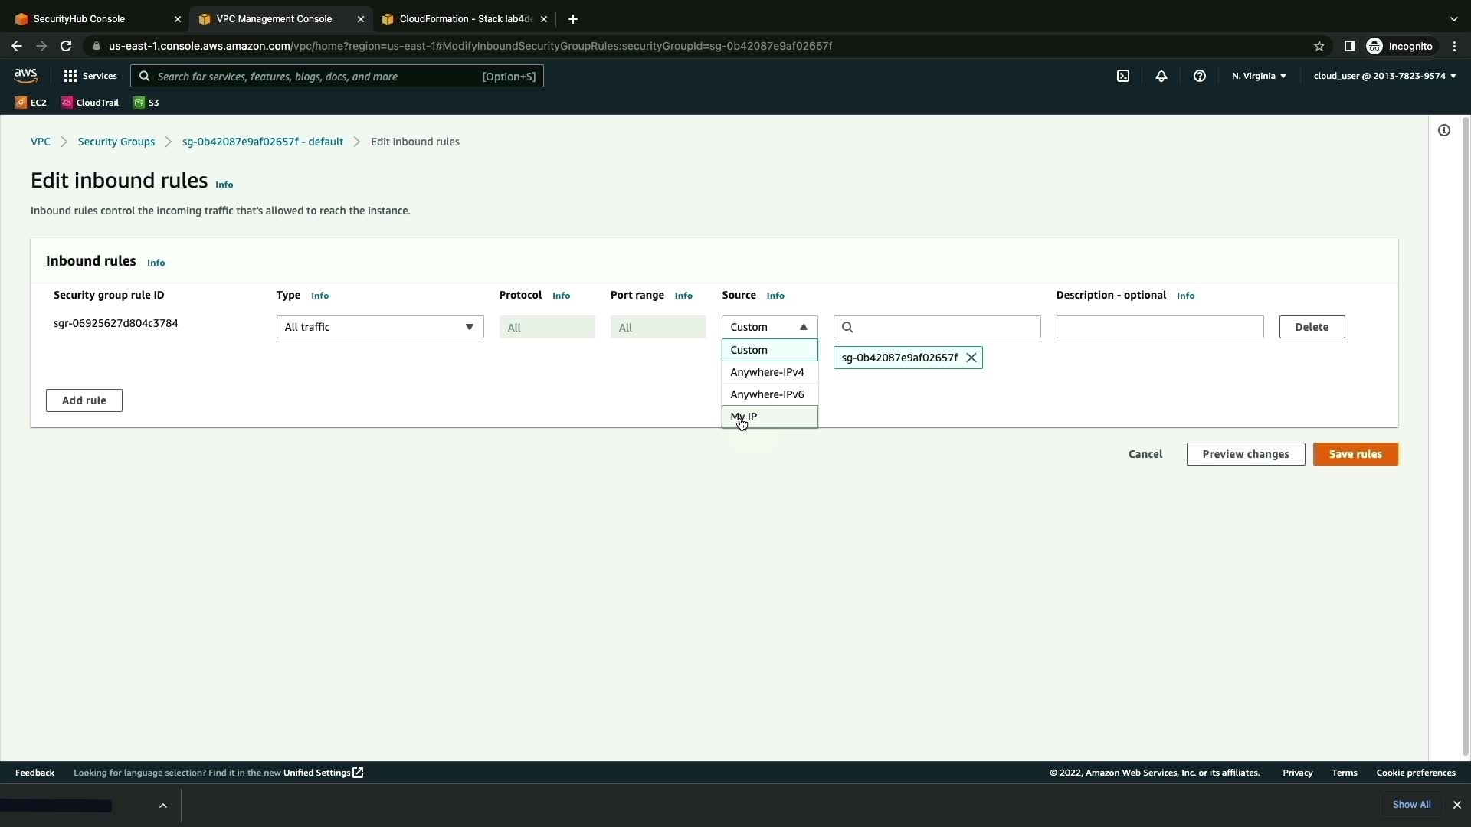Click the Add rule button
This screenshot has height=827, width=1471.
click(x=84, y=400)
